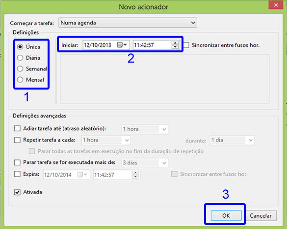Uncheck the Ativada checkbox
This screenshot has width=287, height=229.
[x=17, y=192]
